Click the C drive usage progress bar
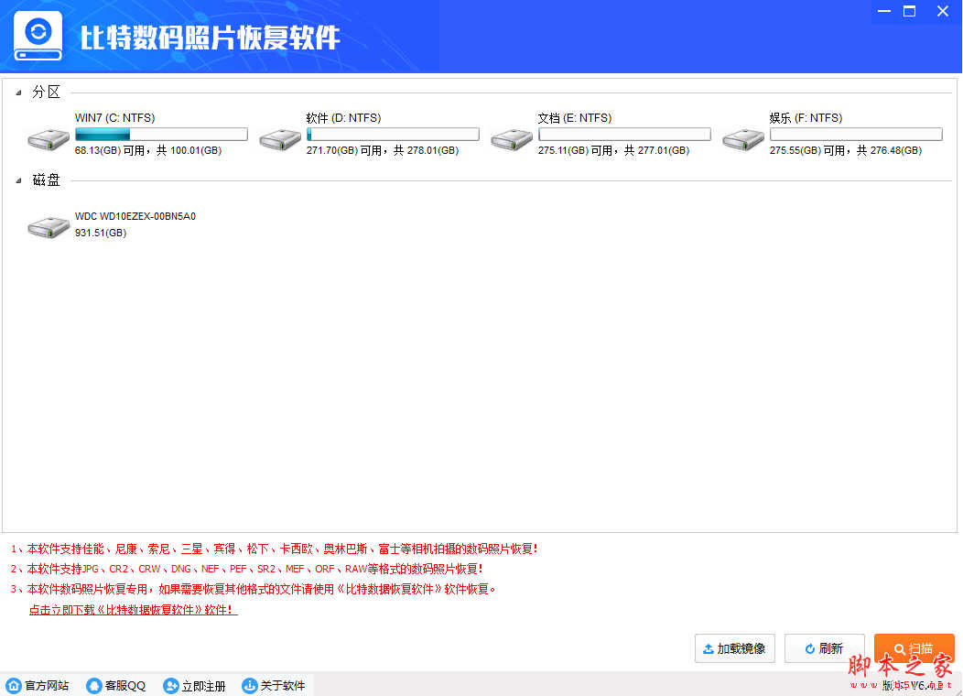Screen dimensions: 963x696 (161, 133)
